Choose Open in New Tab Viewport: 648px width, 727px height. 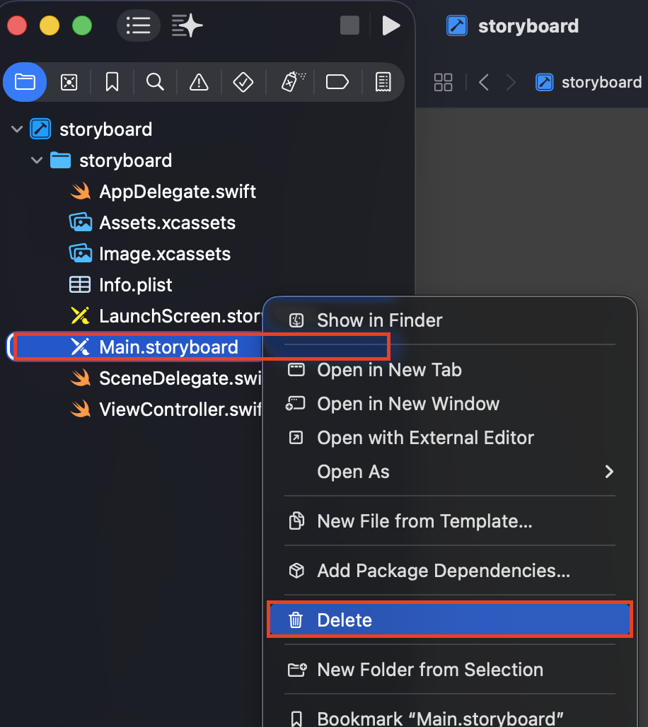click(449, 370)
